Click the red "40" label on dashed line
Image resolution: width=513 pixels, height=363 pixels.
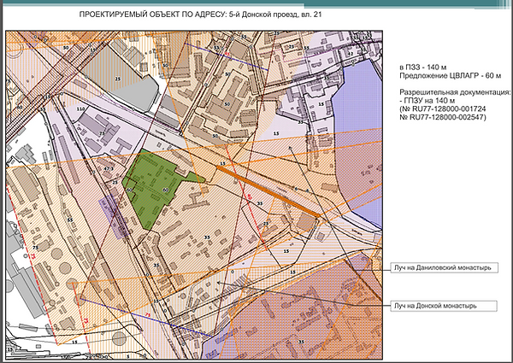click(x=250, y=196)
